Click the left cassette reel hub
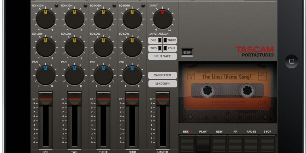This screenshot has width=306, height=153. click(207, 90)
